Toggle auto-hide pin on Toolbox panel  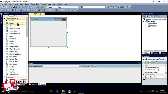point(25,14)
